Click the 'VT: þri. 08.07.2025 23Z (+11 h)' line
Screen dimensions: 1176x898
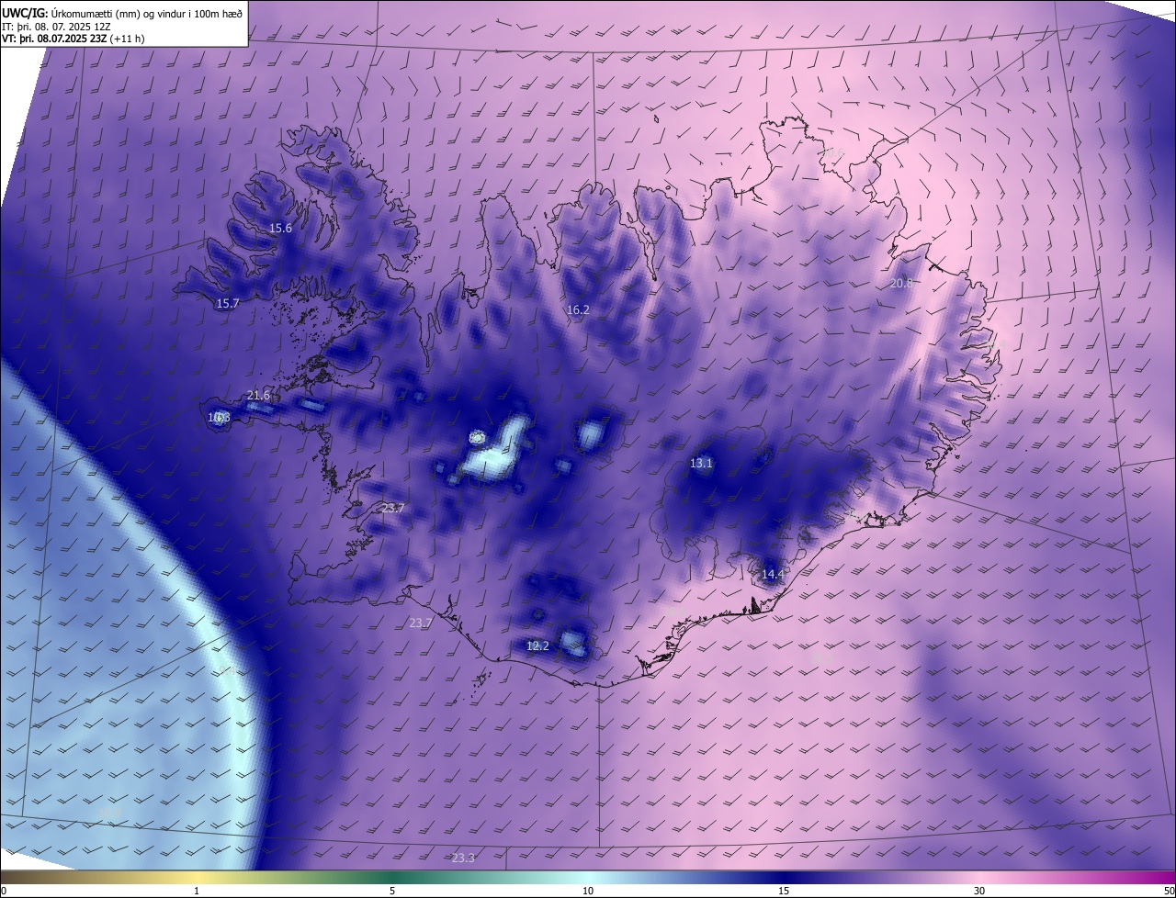click(73, 39)
